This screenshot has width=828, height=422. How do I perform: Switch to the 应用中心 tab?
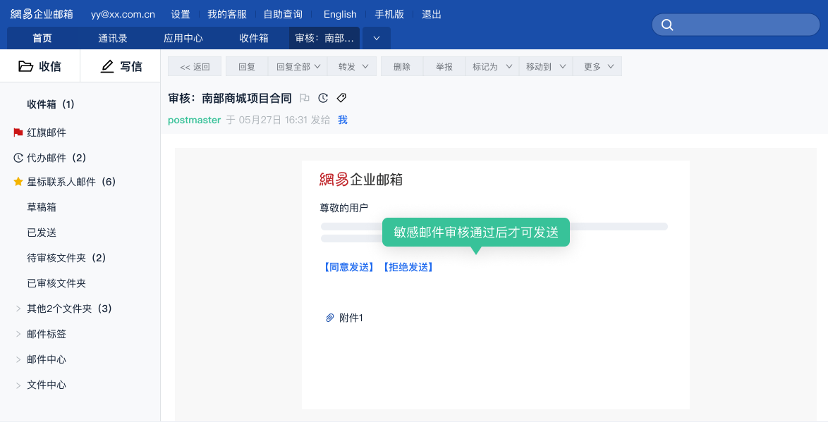click(x=183, y=38)
